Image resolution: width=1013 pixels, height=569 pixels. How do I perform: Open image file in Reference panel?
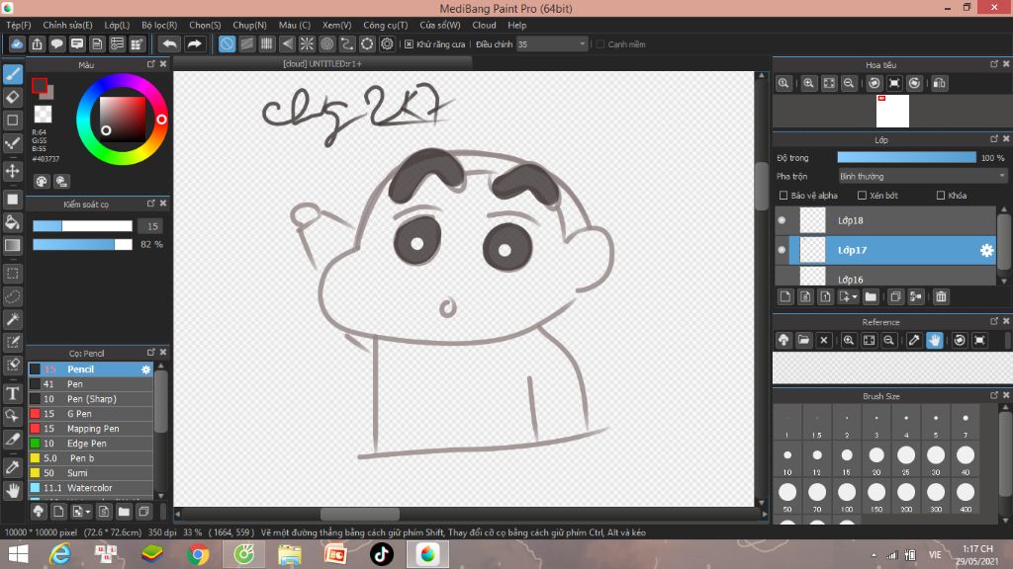coord(803,340)
